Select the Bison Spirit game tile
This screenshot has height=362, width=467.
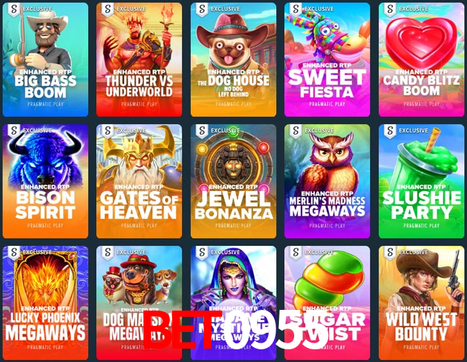click(x=45, y=181)
